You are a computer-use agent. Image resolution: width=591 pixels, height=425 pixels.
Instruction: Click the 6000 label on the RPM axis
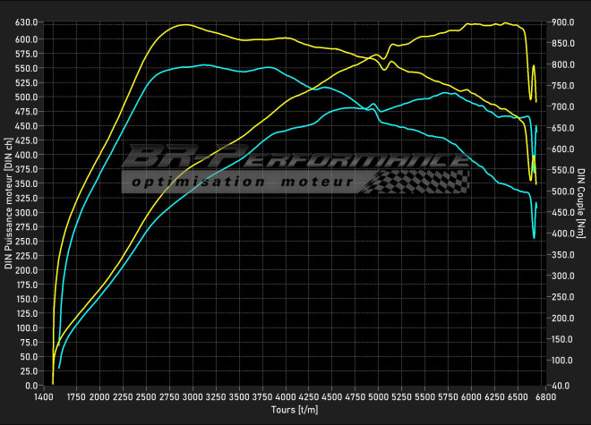471,396
